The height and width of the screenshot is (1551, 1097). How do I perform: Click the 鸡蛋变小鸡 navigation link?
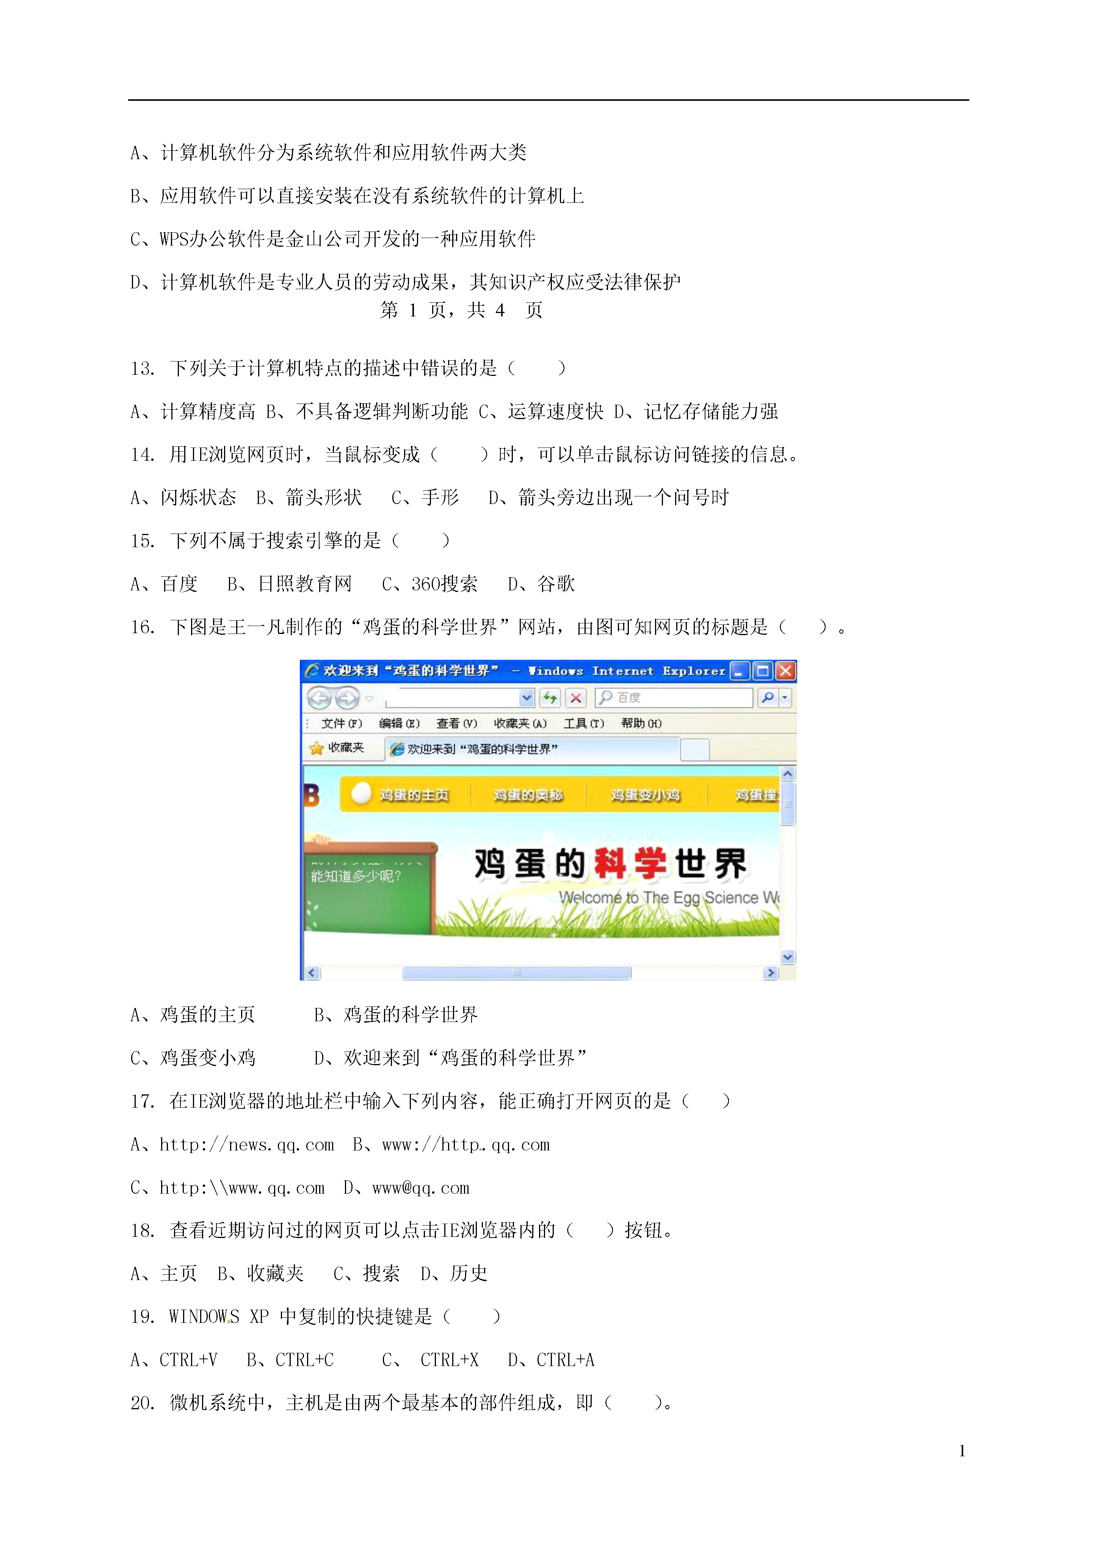coord(645,795)
